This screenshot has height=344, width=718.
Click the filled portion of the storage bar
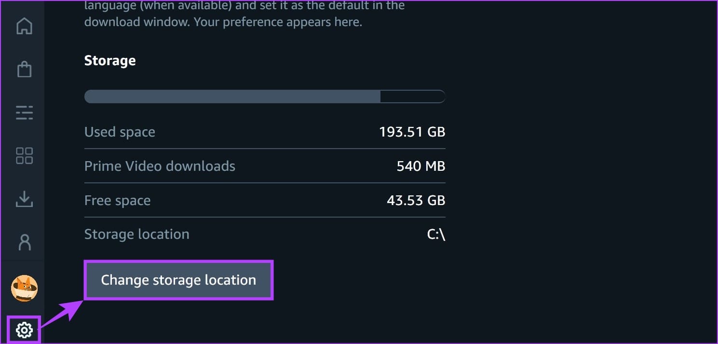231,96
